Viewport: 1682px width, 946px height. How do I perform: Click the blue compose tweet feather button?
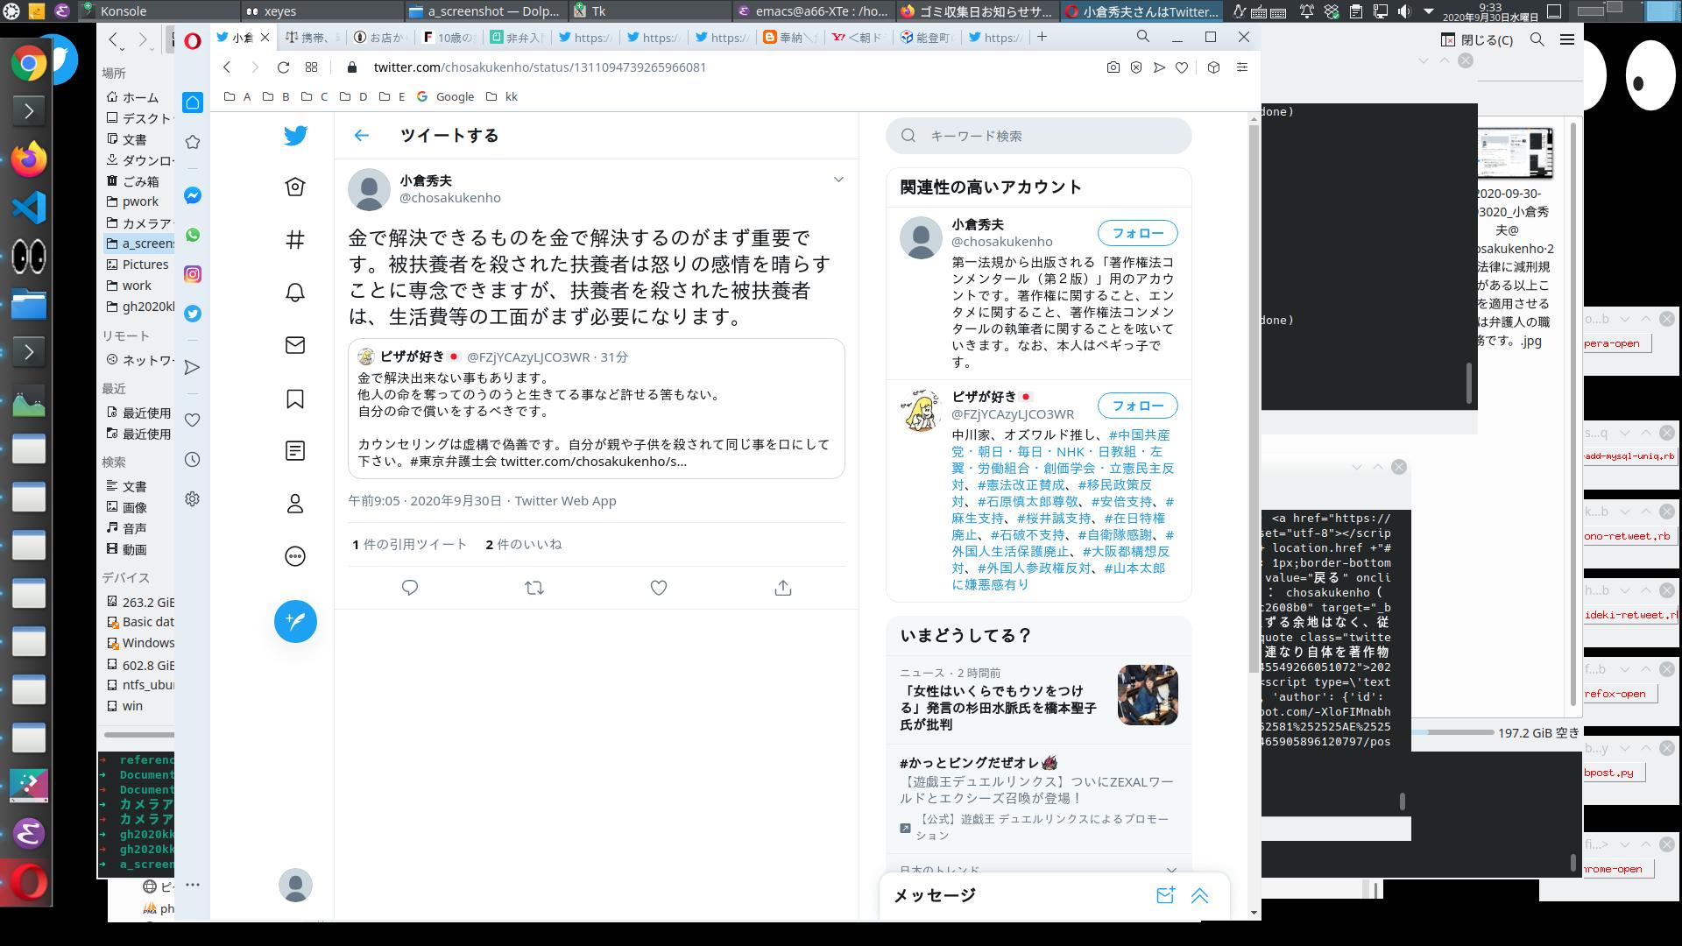tap(295, 622)
